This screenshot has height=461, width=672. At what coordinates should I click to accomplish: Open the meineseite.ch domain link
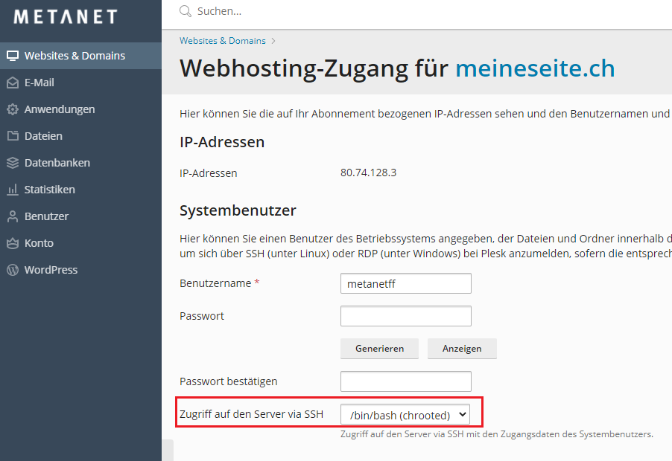click(x=535, y=68)
